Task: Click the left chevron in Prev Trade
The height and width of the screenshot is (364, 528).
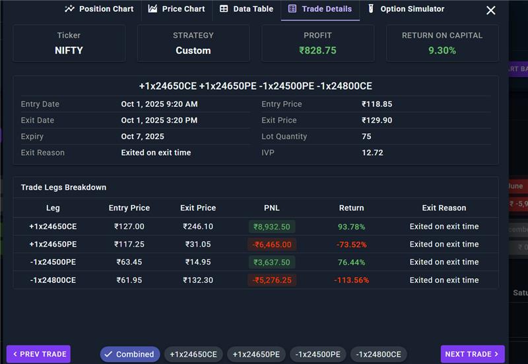Action: [x=15, y=354]
